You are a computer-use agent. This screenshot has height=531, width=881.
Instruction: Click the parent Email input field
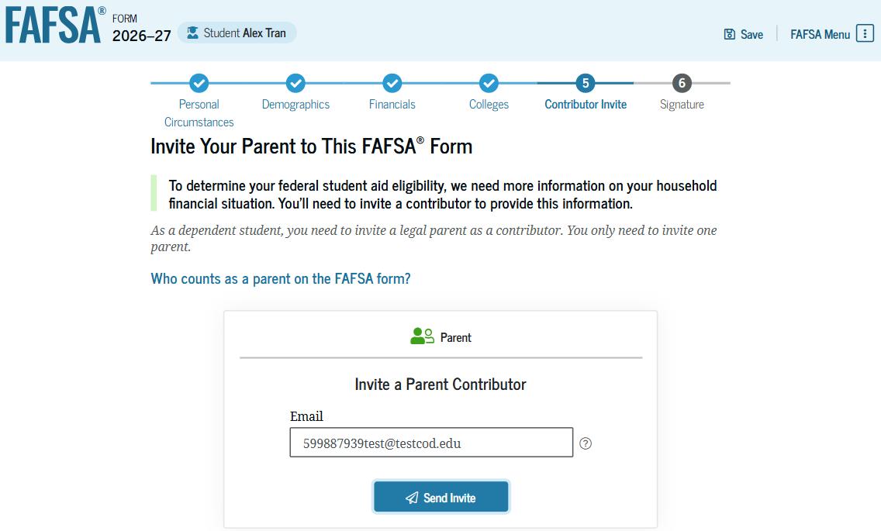pos(431,443)
